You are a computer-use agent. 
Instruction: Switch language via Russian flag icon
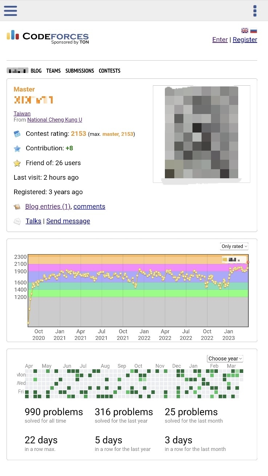click(253, 31)
